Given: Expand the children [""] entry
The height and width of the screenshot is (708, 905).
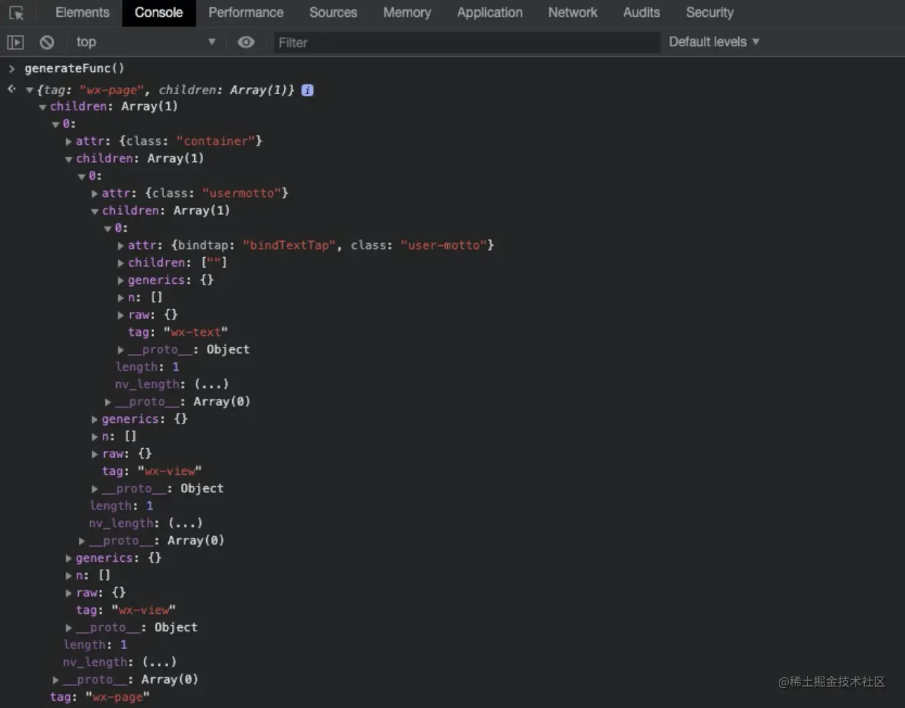Looking at the screenshot, I should coord(121,262).
